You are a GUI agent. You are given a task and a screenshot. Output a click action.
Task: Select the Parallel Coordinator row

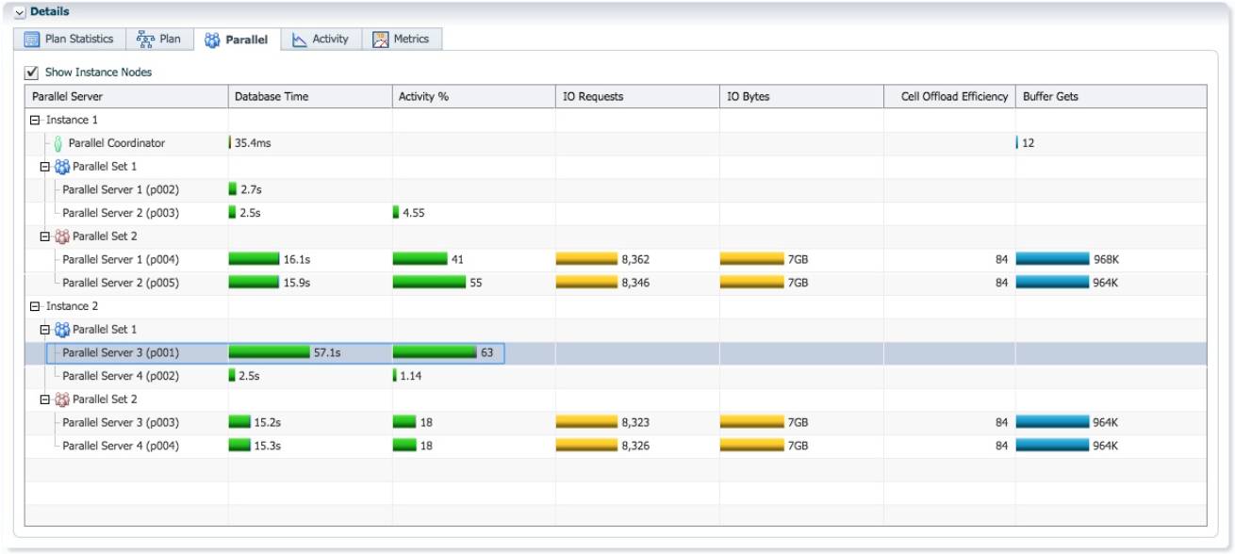pos(616,143)
